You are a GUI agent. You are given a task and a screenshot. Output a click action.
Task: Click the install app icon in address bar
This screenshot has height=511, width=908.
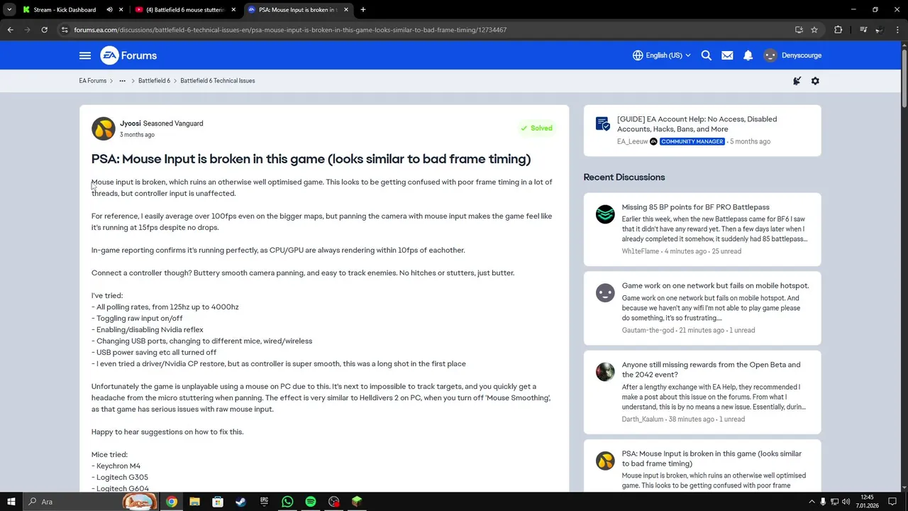coord(799,30)
